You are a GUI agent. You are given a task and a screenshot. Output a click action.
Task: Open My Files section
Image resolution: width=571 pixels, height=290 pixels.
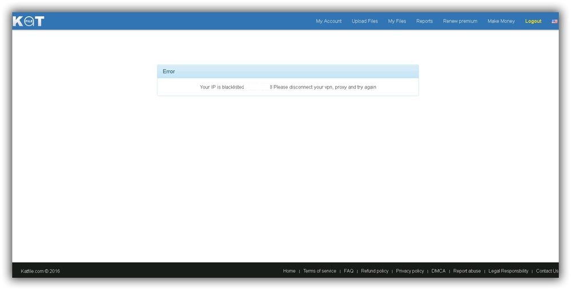397,21
